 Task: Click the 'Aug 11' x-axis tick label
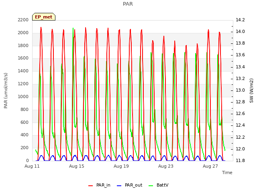click(32, 166)
